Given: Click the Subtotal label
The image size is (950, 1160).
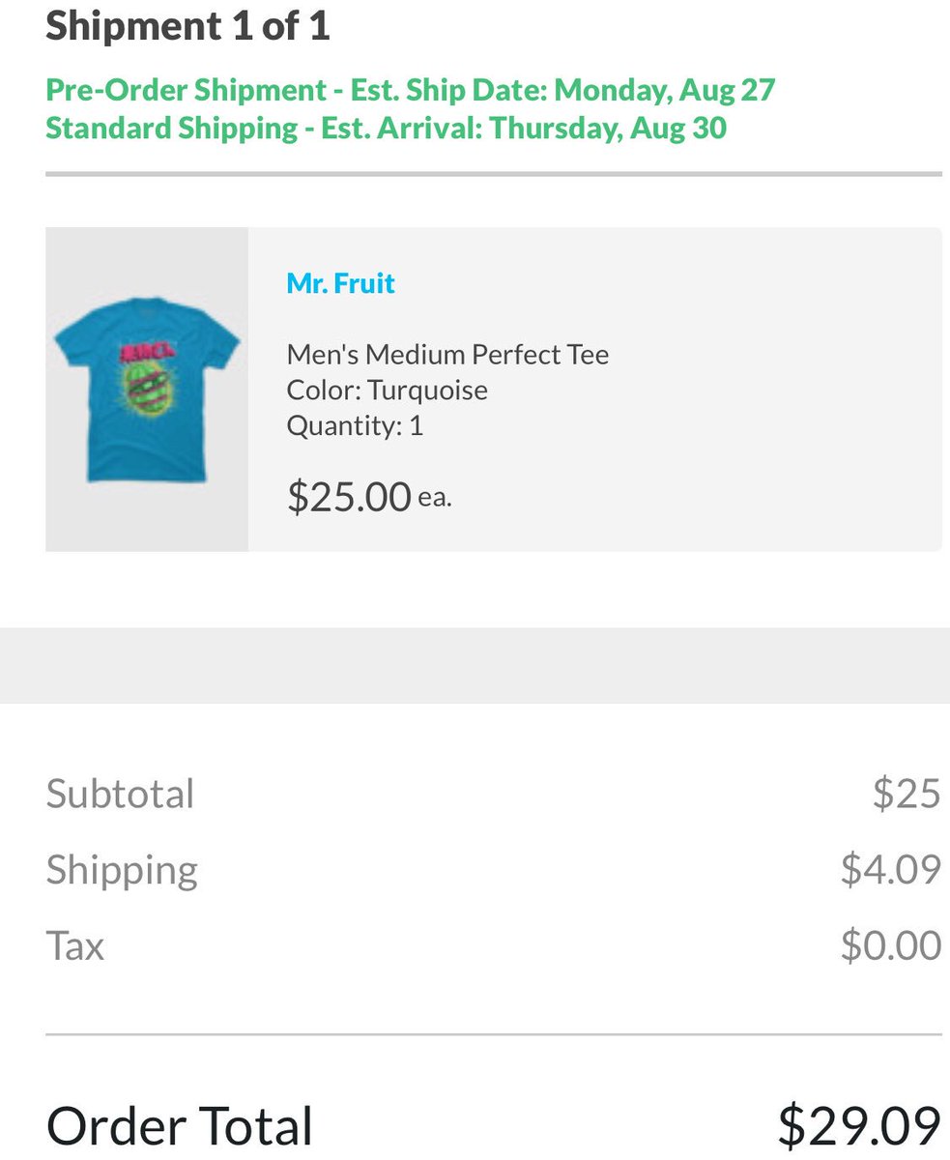Looking at the screenshot, I should tap(120, 794).
